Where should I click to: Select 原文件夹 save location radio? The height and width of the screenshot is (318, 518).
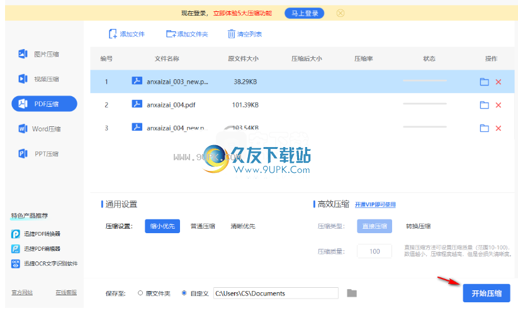tap(140, 293)
